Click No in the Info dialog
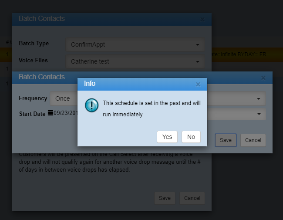283x220 pixels. (191, 137)
